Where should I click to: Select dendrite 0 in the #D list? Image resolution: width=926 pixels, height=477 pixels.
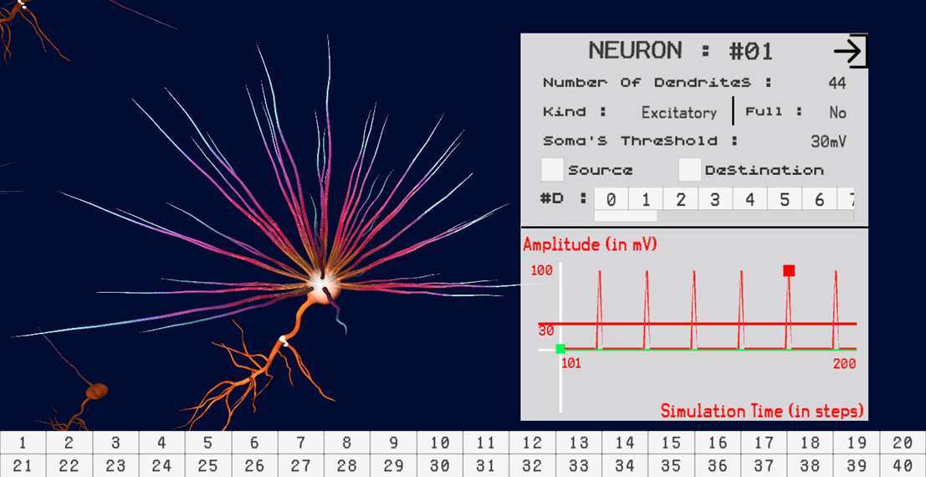coord(611,199)
